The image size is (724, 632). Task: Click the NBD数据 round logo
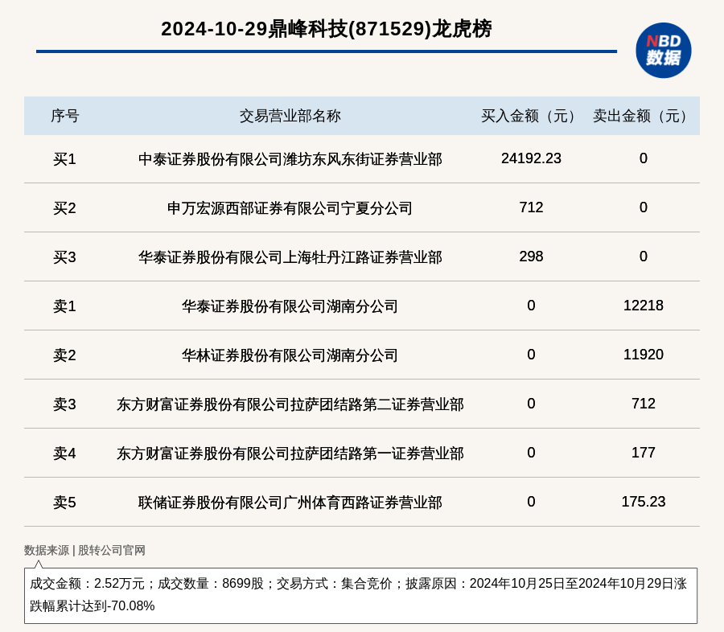[663, 51]
